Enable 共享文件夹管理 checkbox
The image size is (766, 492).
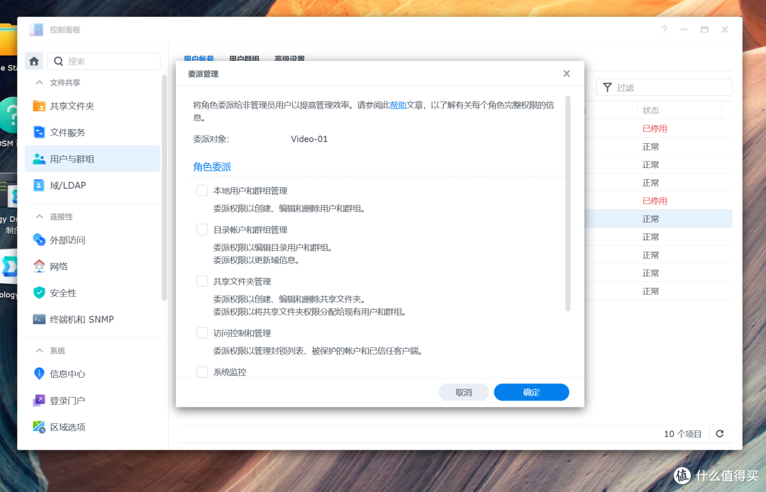[202, 281]
